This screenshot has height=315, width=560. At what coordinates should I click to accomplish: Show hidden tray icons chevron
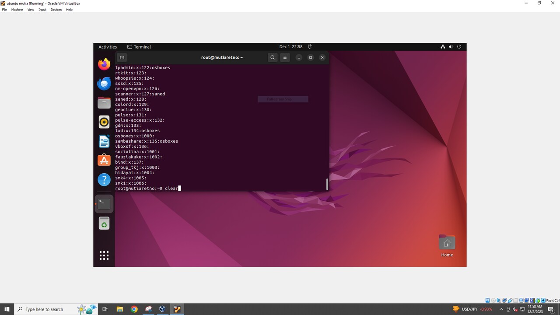pos(501,309)
